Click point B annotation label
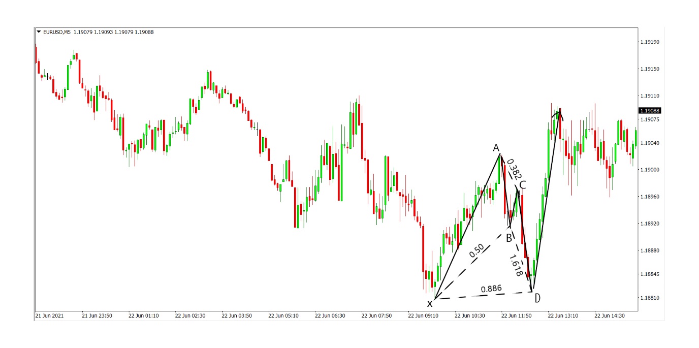 coord(509,237)
